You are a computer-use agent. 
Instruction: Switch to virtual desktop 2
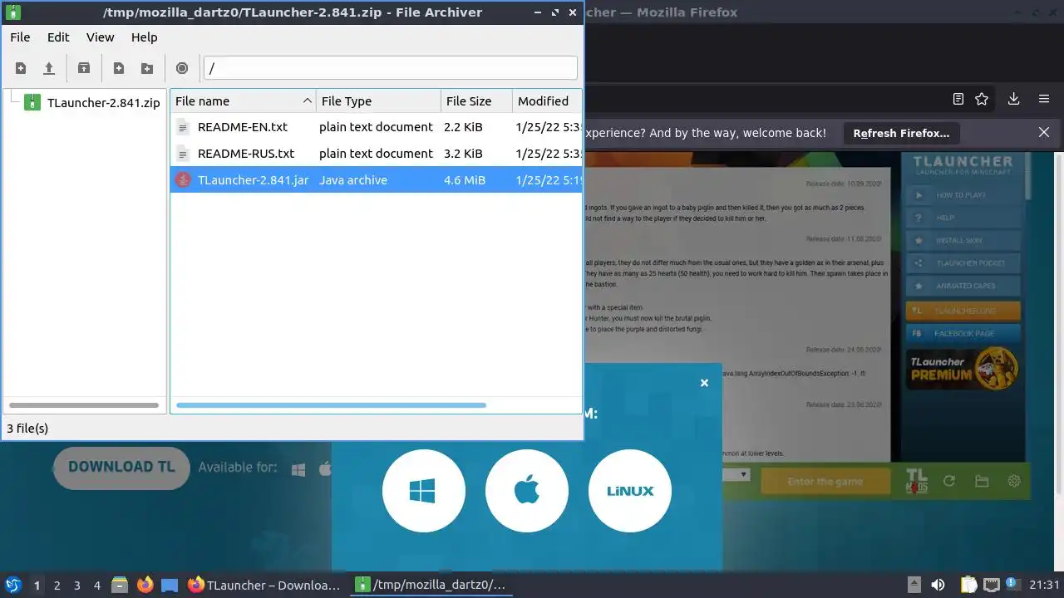point(57,585)
